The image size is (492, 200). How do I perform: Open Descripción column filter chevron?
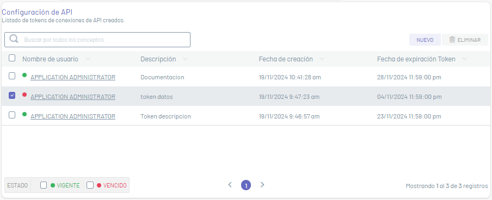185,59
